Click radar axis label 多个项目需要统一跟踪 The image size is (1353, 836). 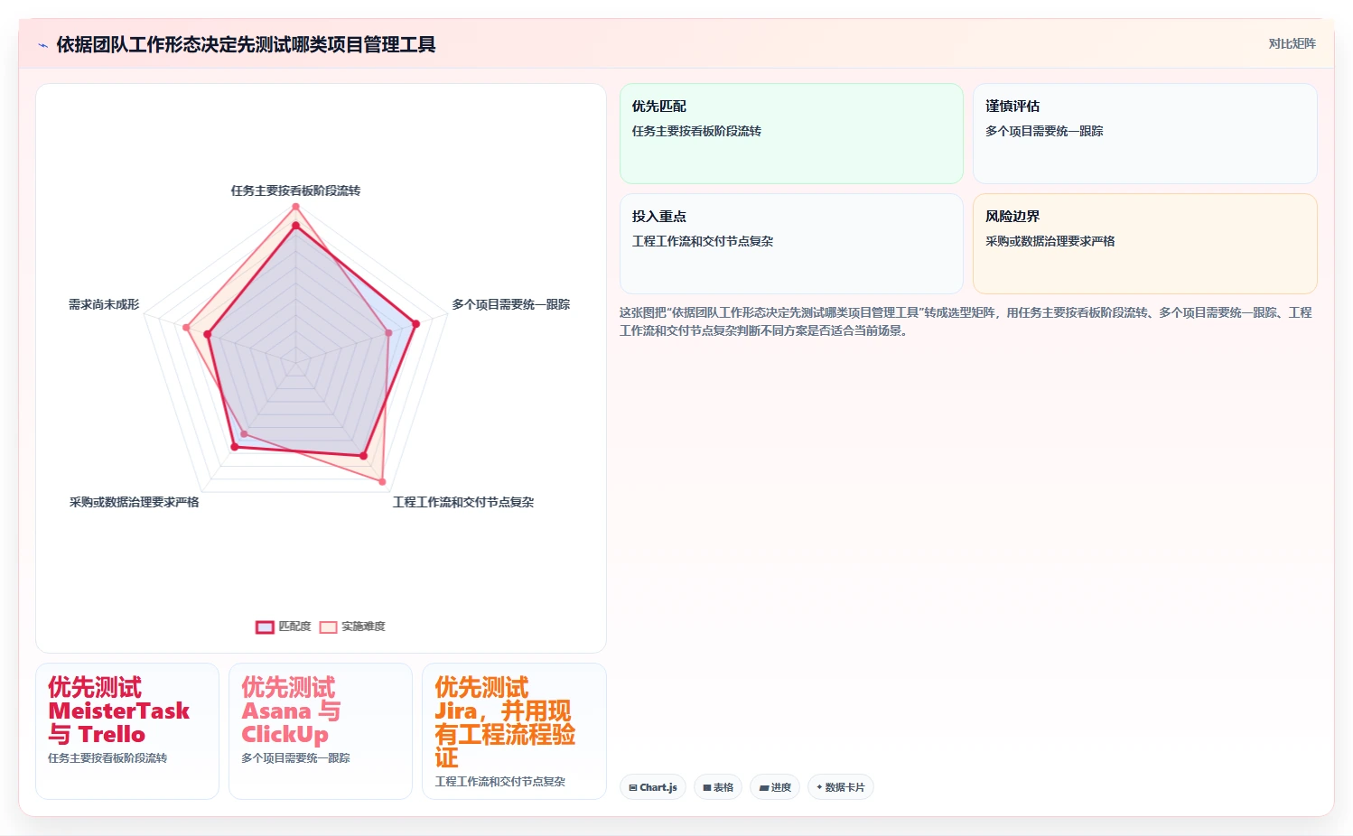511,304
